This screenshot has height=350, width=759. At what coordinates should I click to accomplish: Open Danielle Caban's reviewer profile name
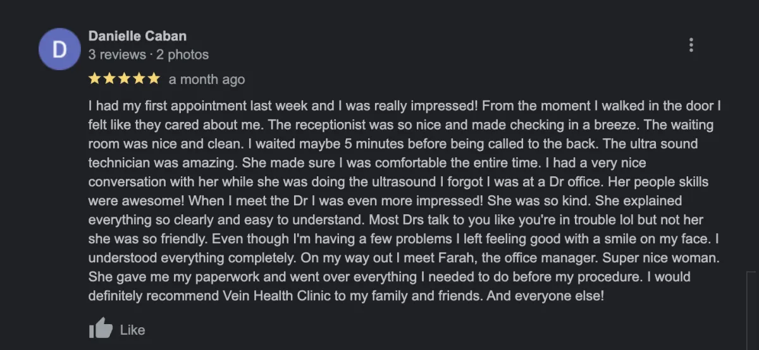click(x=137, y=35)
